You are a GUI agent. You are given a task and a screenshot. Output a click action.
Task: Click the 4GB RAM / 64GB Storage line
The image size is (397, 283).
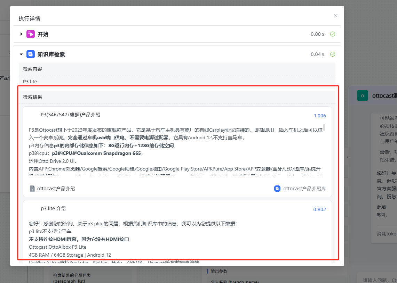click(x=70, y=255)
